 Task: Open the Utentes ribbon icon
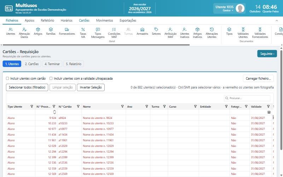[x=11, y=31]
